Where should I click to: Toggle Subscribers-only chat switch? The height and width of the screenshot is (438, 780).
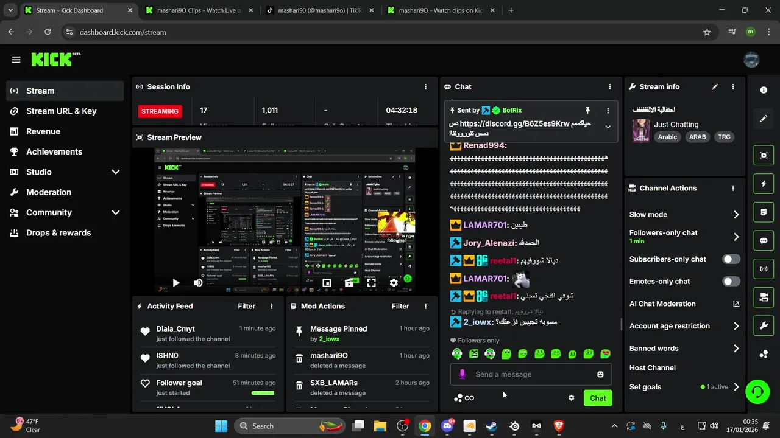731,259
